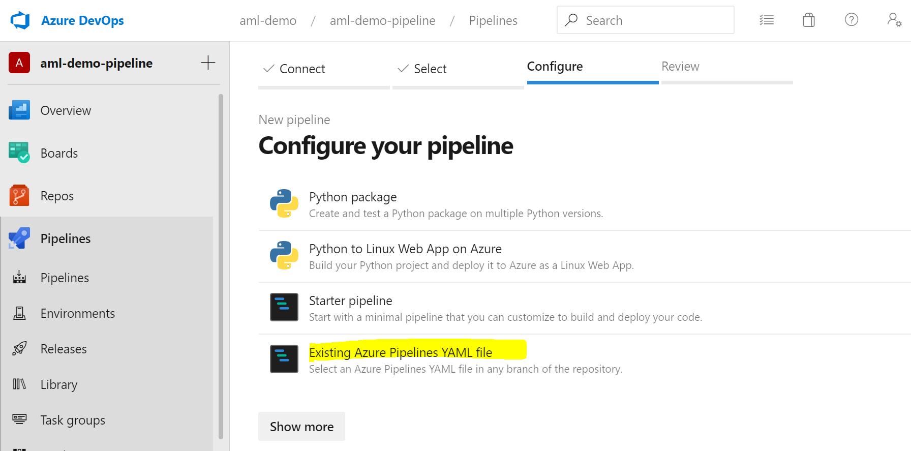Click the blue Pipelines rocket icon

pos(19,238)
